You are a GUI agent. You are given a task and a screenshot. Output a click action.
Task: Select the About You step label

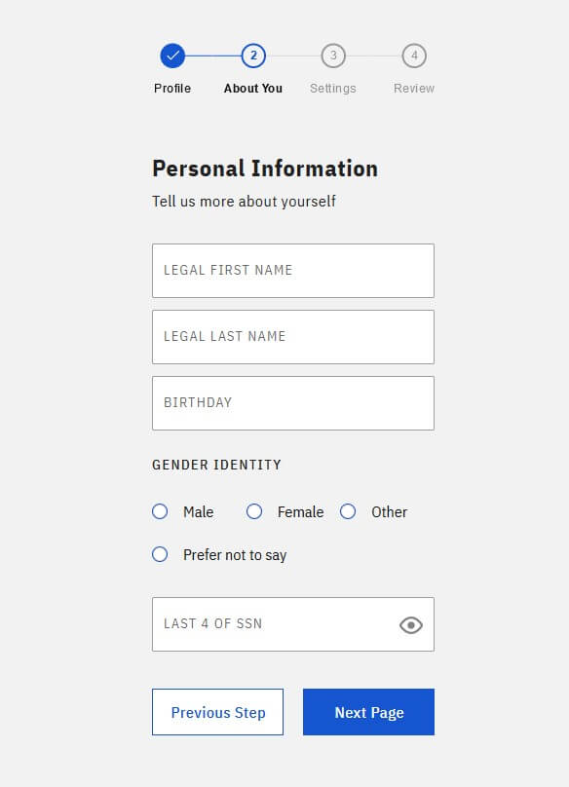253,89
